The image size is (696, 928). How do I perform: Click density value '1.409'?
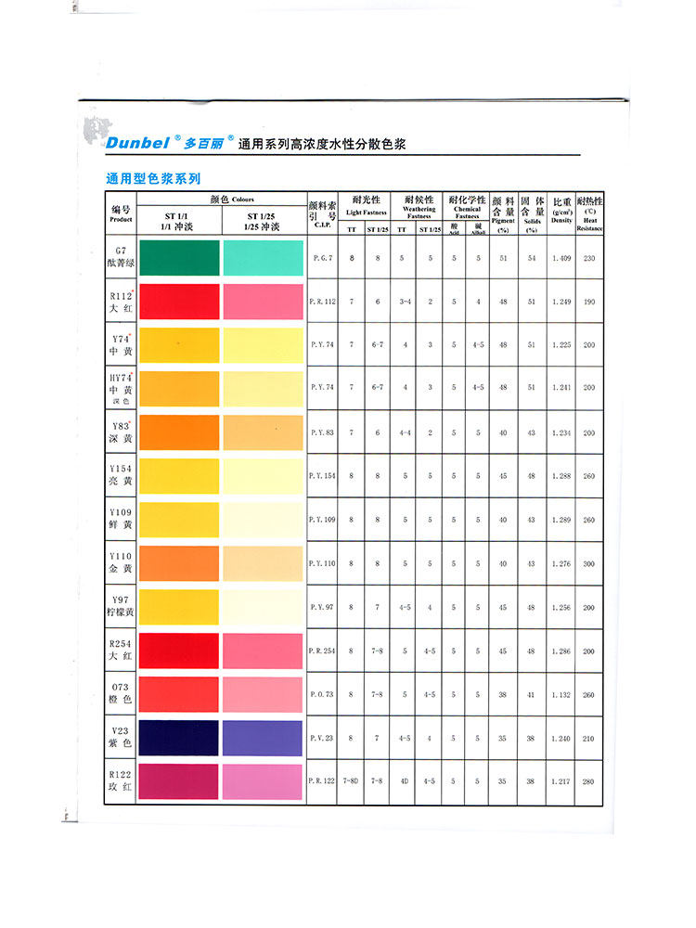point(561,258)
